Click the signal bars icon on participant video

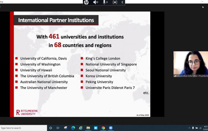[x=175, y=76]
